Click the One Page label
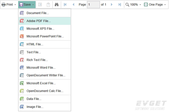The image size is (169, 112). point(156,5)
